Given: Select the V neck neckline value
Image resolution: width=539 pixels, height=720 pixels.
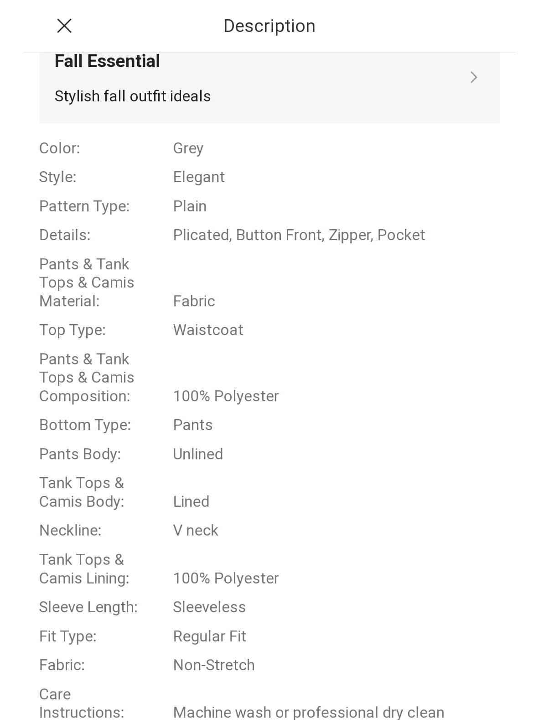Looking at the screenshot, I should [x=196, y=531].
